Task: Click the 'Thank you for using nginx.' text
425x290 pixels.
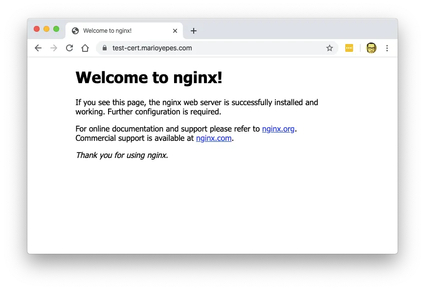Action: [x=122, y=156]
